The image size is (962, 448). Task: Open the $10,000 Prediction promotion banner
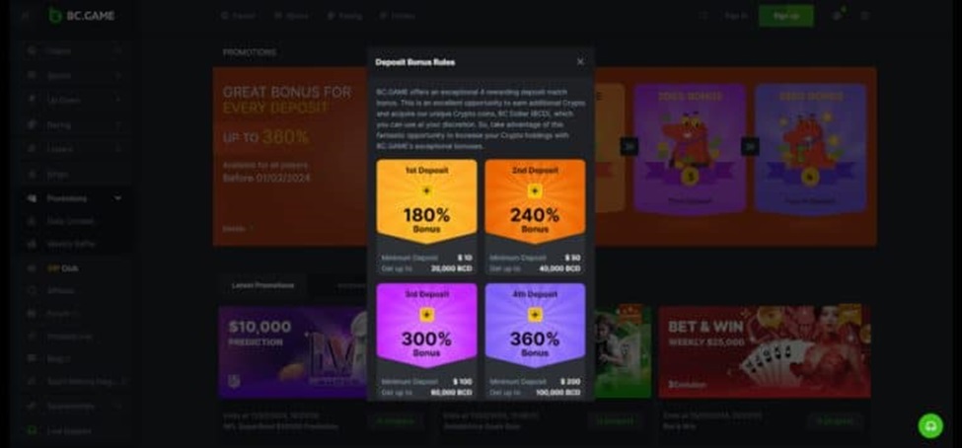293,352
